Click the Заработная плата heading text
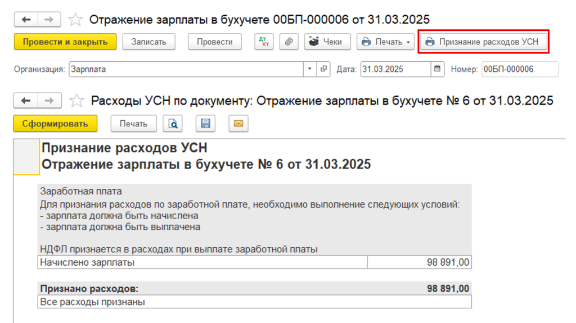The height and width of the screenshot is (323, 576). click(x=81, y=191)
